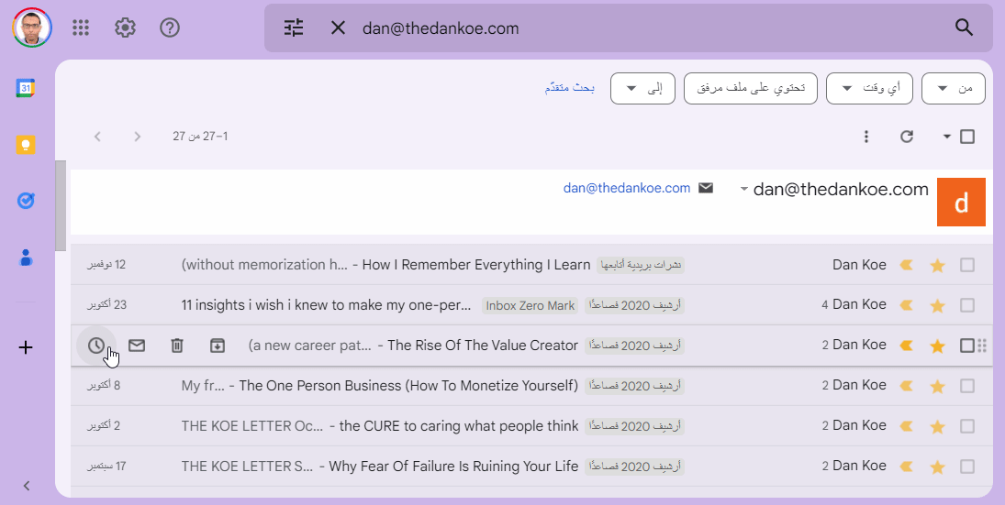Viewport: 1005px width, 505px height.
Task: Open the three-dot More options menu
Action: [x=866, y=137]
